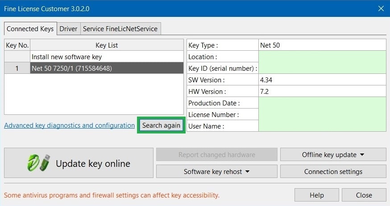Select the Net 50 7250/1 key entry
Image resolution: width=390 pixels, height=206 pixels.
107,68
